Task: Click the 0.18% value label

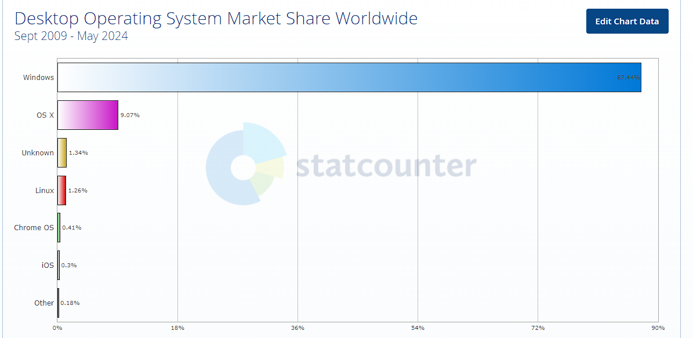Action: [x=70, y=303]
